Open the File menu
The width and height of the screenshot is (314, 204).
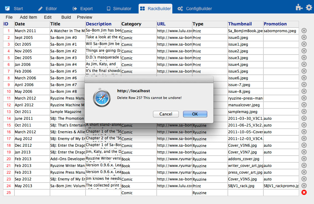pos(9,17)
